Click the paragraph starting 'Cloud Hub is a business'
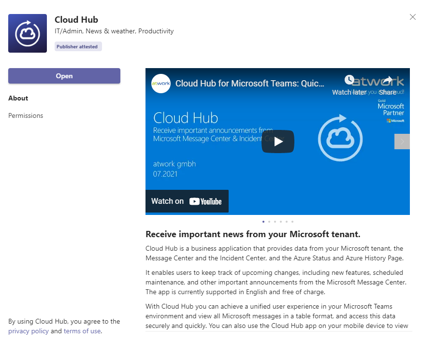 pos(275,253)
